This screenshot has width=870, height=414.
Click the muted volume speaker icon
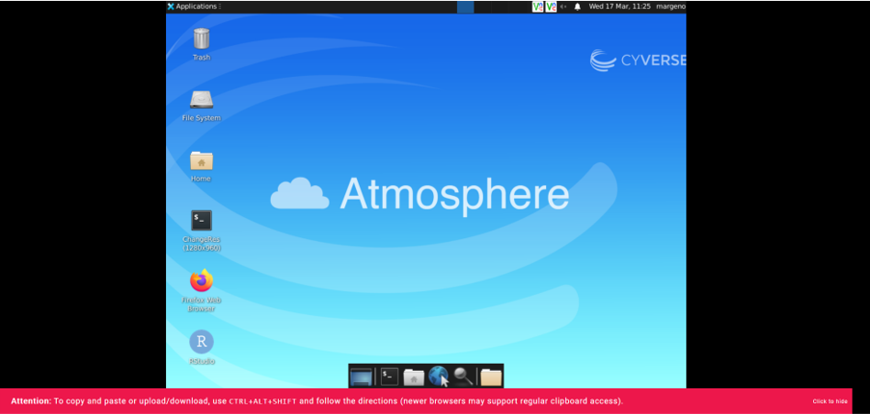click(x=563, y=6)
